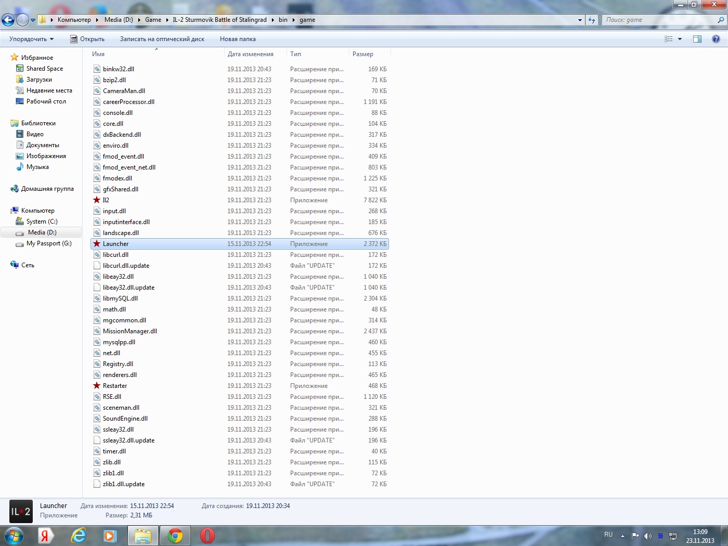The width and height of the screenshot is (728, 546).
Task: Click the 'bin' breadcrumb segment
Action: 283,20
